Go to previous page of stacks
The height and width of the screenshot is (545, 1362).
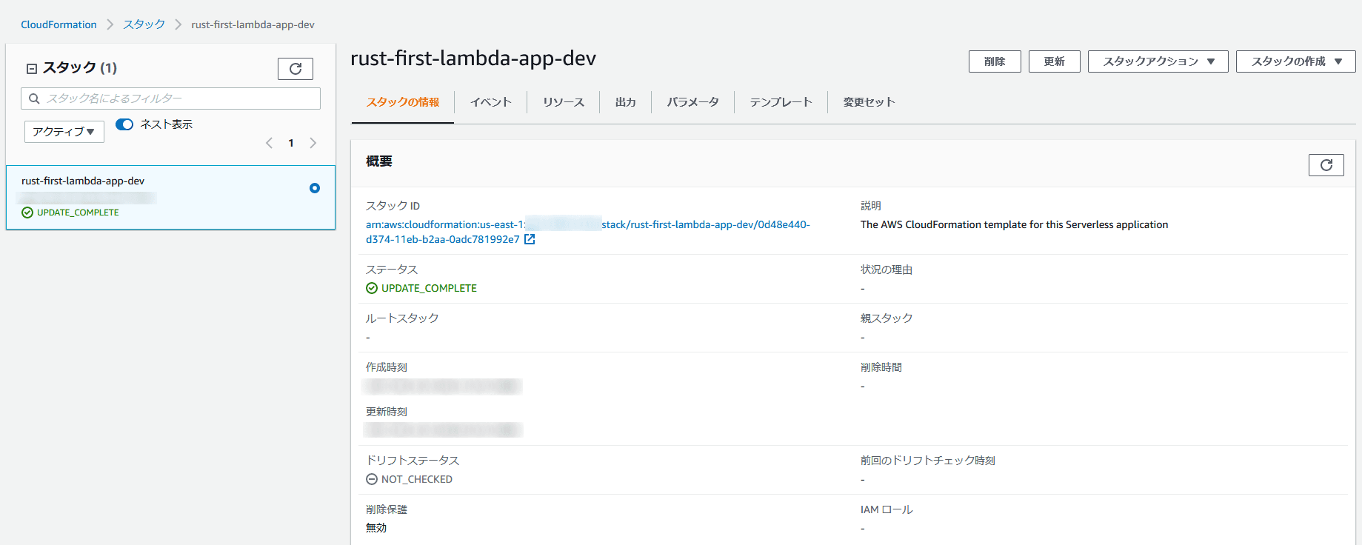(x=269, y=143)
